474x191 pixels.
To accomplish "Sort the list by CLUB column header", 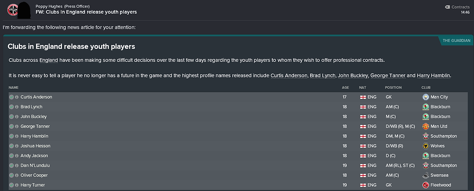I will [x=426, y=88].
